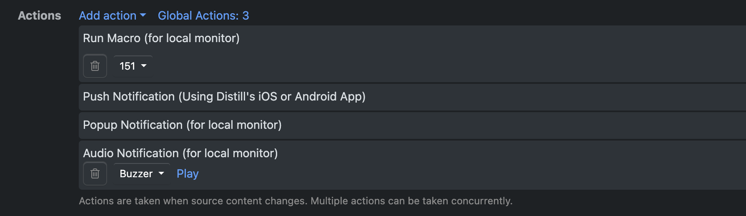Select the Push Notification action row
Image resolution: width=746 pixels, height=216 pixels.
tap(412, 97)
